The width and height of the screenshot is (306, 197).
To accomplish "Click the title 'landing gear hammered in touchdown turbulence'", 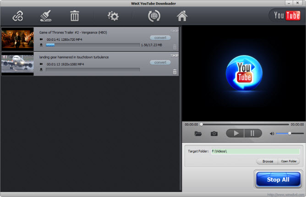I will point(74,57).
